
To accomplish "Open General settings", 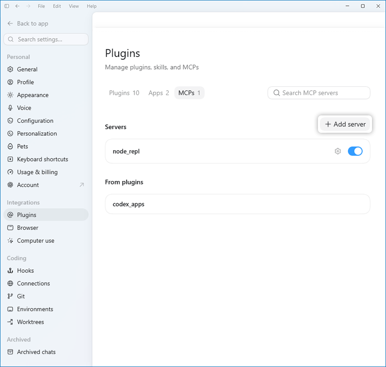I will click(x=46, y=70).
